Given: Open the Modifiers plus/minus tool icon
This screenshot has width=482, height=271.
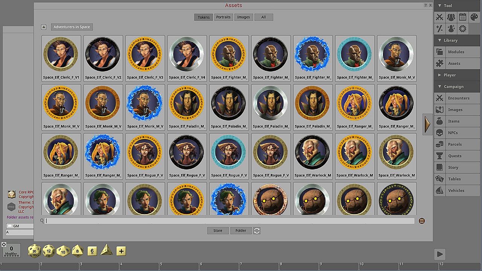Looking at the screenshot, I should pyautogui.click(x=439, y=29).
